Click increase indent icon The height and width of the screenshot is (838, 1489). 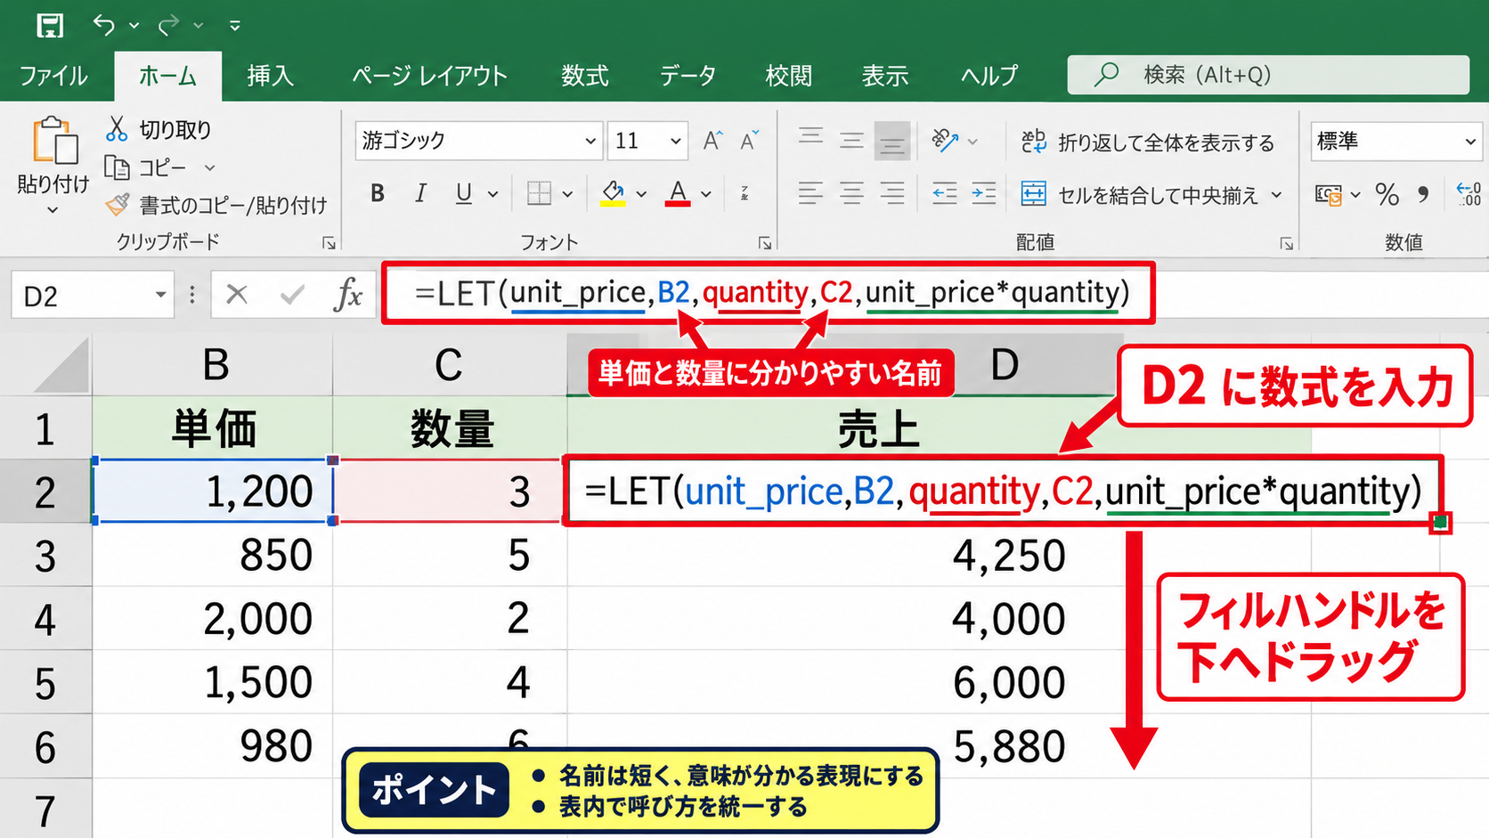coord(984,193)
